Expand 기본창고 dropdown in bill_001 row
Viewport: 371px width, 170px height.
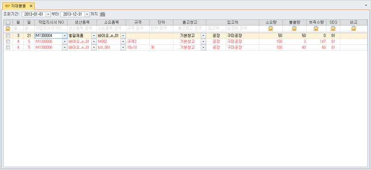coord(203,47)
